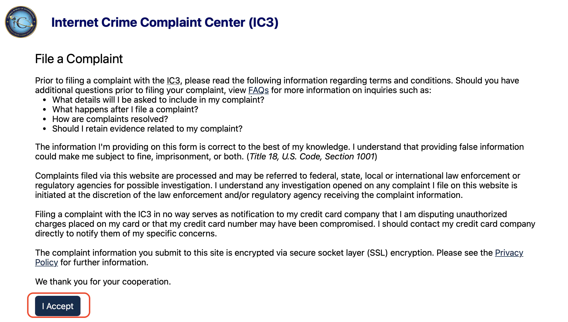Open the Privacy Policy link

(x=509, y=253)
